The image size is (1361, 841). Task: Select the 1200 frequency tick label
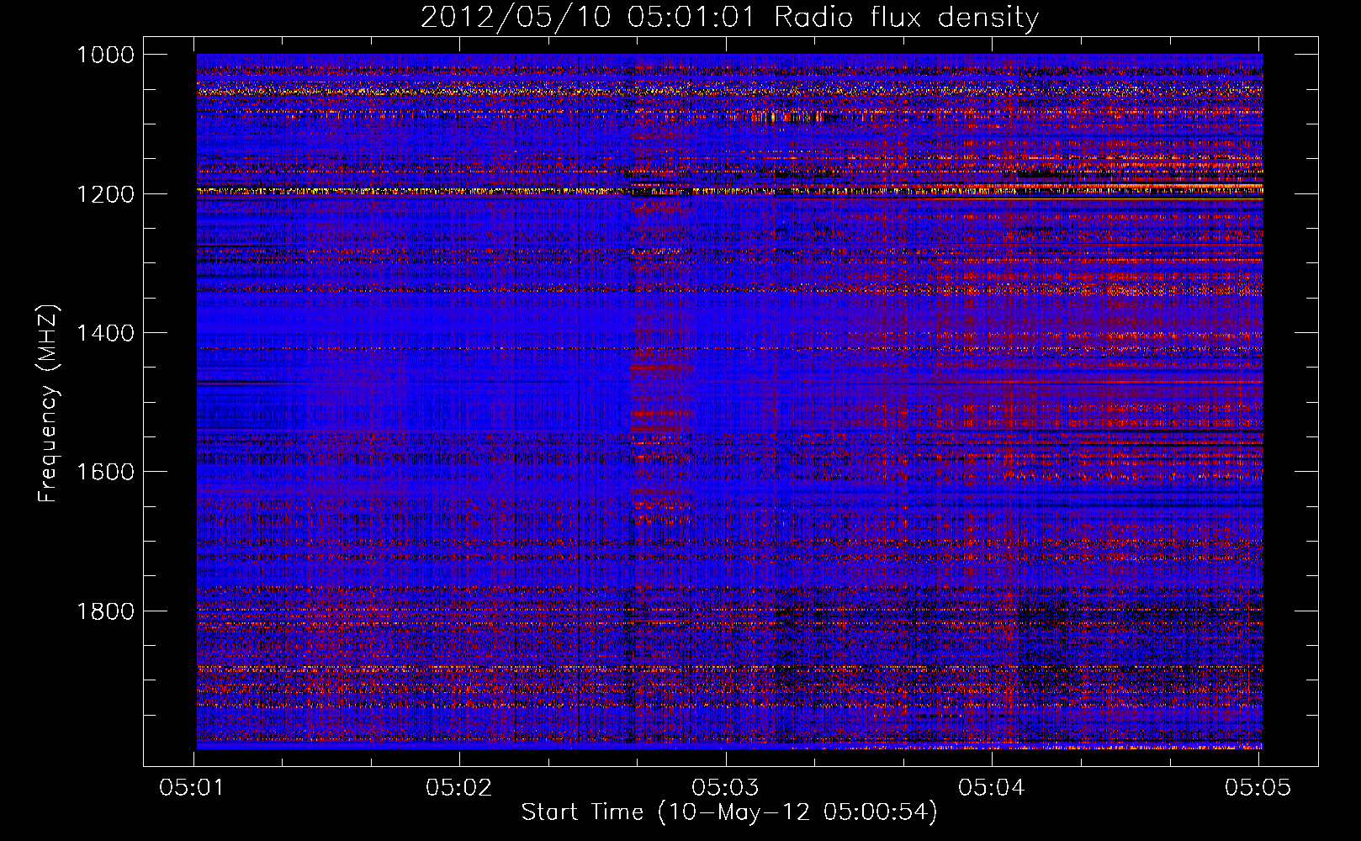105,194
